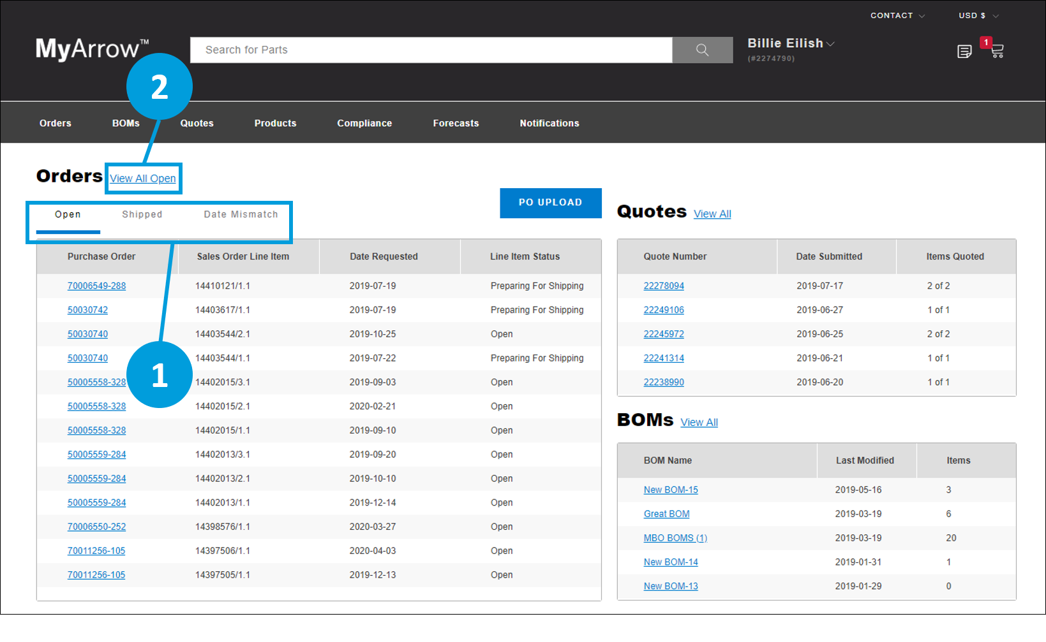Open the CONTACT dropdown
Viewport: 1046px width, 642px height.
893,15
